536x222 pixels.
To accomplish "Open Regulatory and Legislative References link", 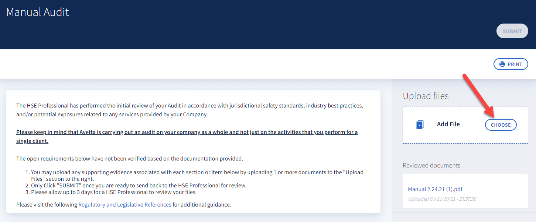I will (125, 204).
